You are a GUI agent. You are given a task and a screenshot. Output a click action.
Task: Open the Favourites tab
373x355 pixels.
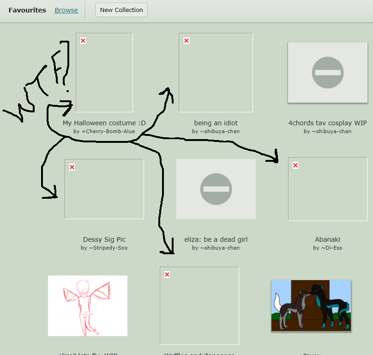point(27,10)
